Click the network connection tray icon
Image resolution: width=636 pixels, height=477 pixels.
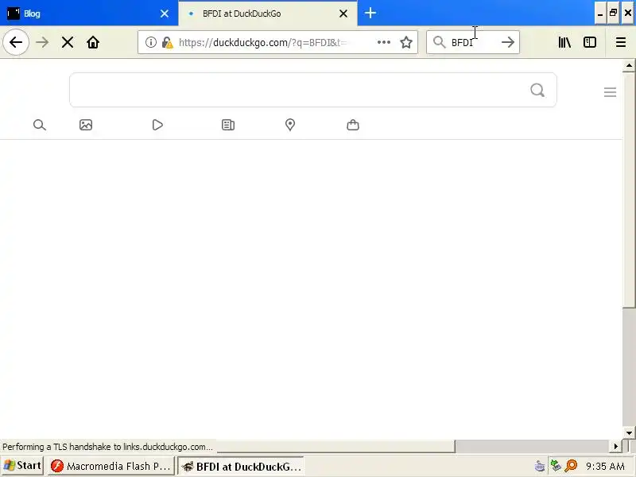555,466
